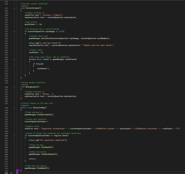Collapse the currentQuestionIndex >= rngList.Count block
The image size is (185, 174).
click(14, 136)
